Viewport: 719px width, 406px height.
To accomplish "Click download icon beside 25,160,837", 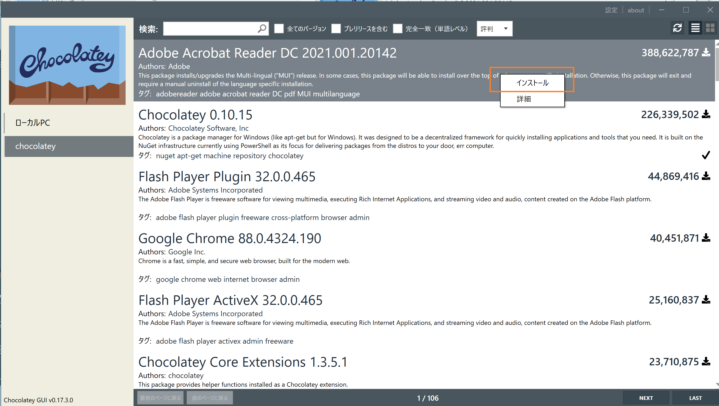I will 706,300.
